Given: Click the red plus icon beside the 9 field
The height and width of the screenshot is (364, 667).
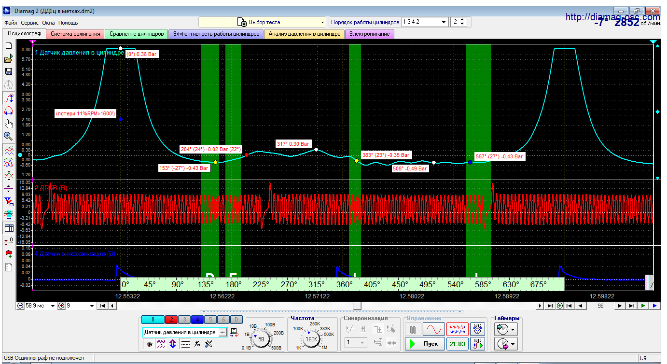Looking at the screenshot, I should 61,306.
